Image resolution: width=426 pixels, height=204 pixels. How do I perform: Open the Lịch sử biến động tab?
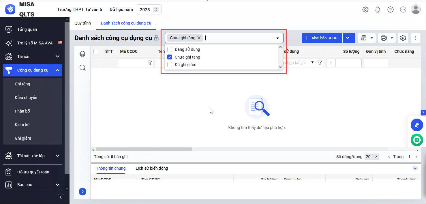152,168
